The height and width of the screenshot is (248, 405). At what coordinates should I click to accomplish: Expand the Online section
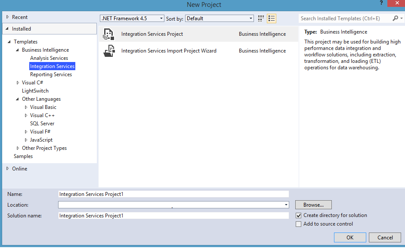[8, 169]
